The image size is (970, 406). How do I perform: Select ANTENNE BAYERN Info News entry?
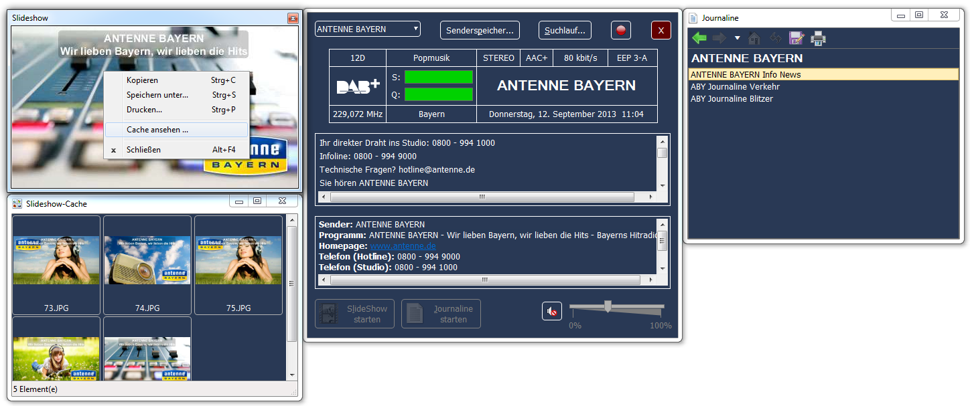point(823,74)
